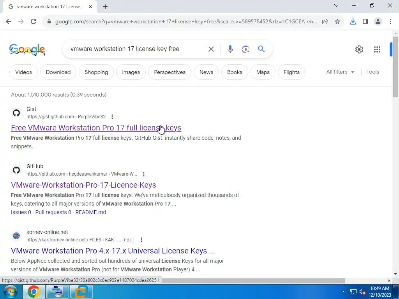Toggle the Chrome side panel icon

365,22
